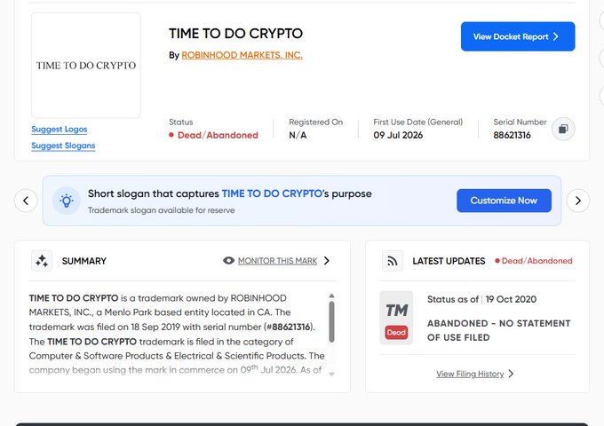Viewport: 604px width, 426px height.
Task: Click the Suggest Logos link
Action: (60, 130)
